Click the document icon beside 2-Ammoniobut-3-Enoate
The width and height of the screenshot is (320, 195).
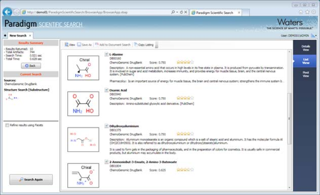(106, 162)
